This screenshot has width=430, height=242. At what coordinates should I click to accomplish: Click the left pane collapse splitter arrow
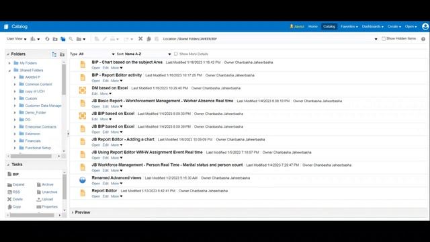point(68,134)
